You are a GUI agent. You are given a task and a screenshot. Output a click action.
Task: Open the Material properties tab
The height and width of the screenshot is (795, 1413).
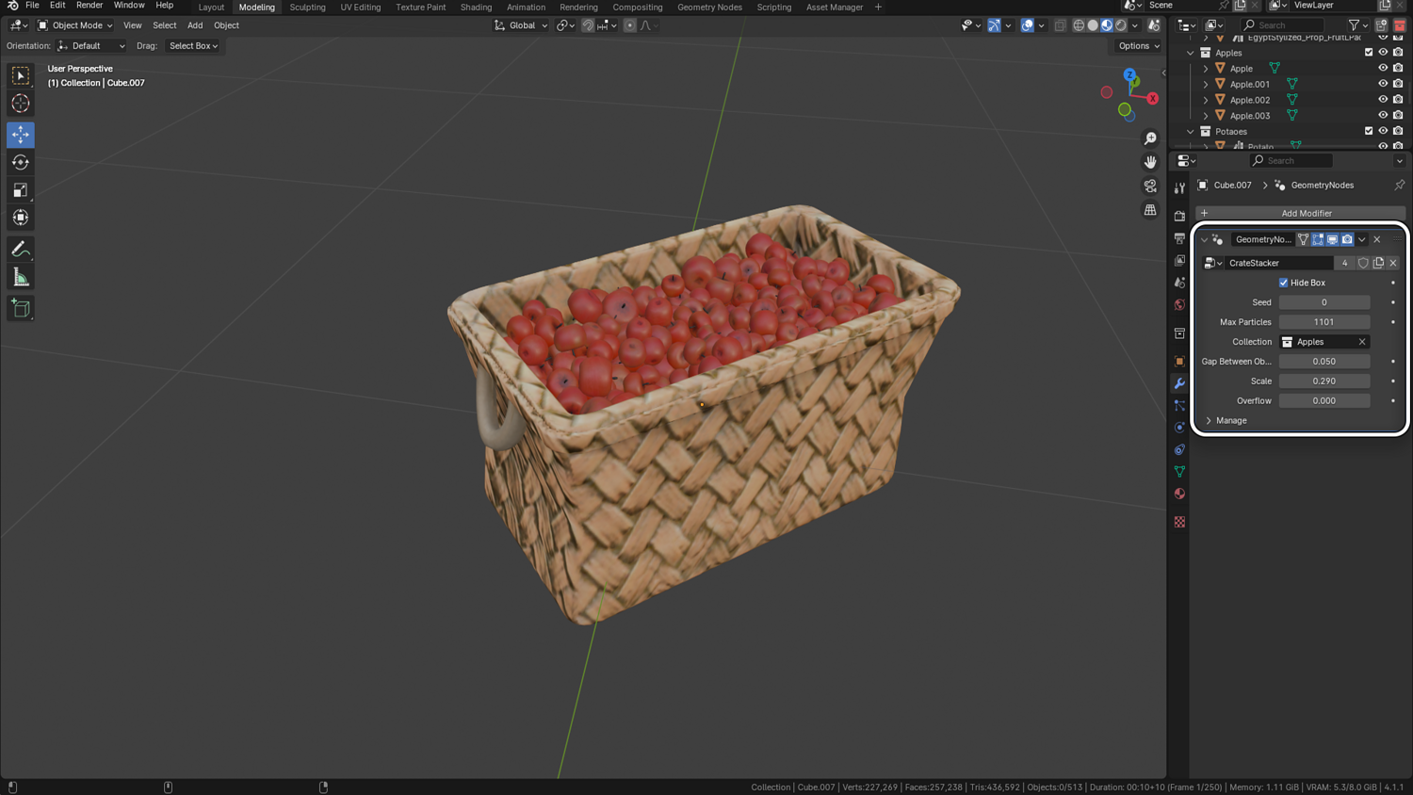click(x=1179, y=494)
